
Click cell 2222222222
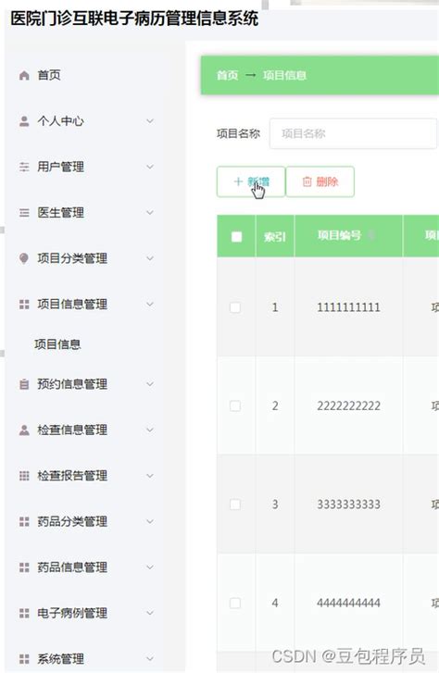[348, 405]
